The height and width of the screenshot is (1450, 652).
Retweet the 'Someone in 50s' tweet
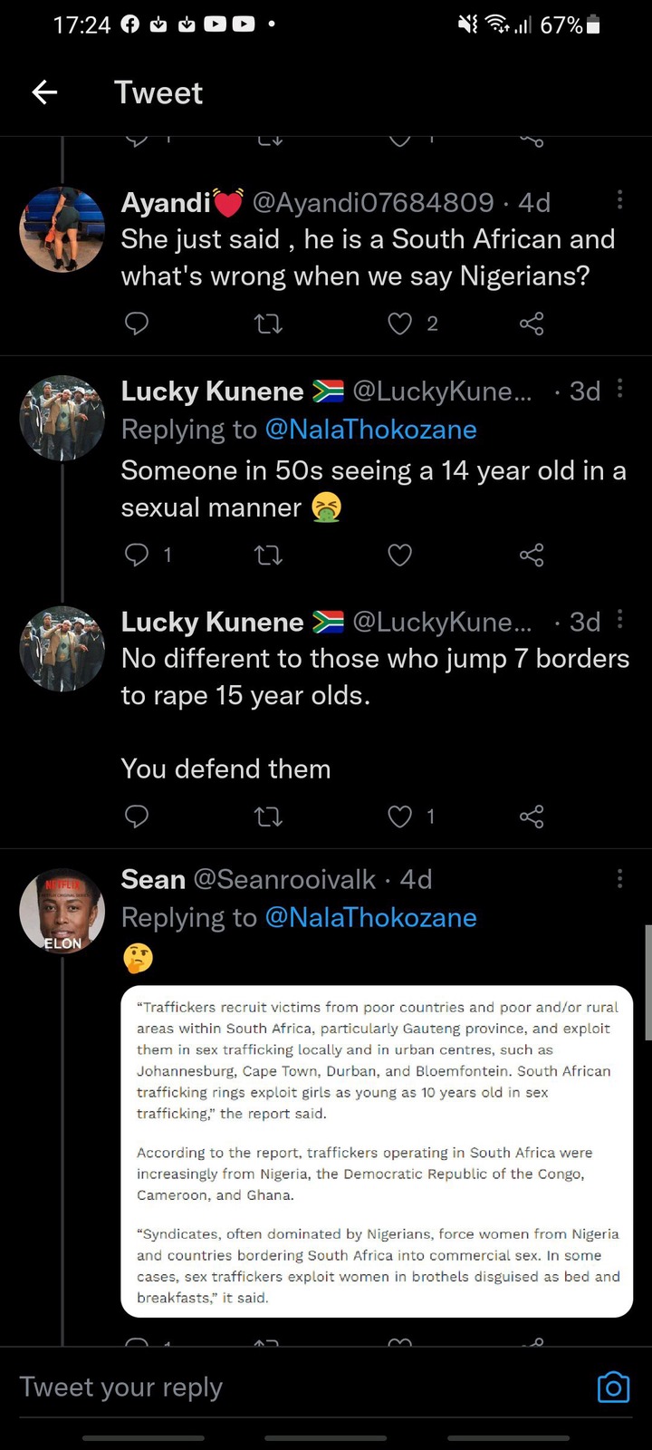[268, 555]
